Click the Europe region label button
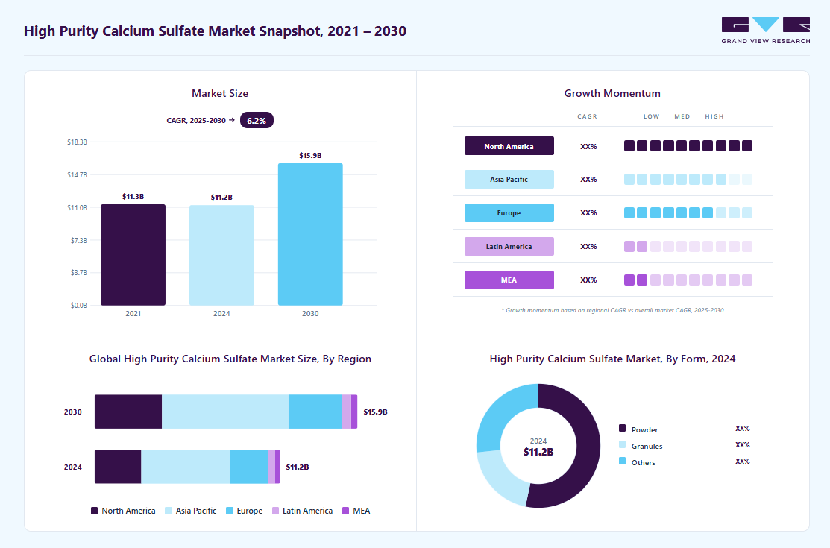The width and height of the screenshot is (830, 548). click(509, 212)
